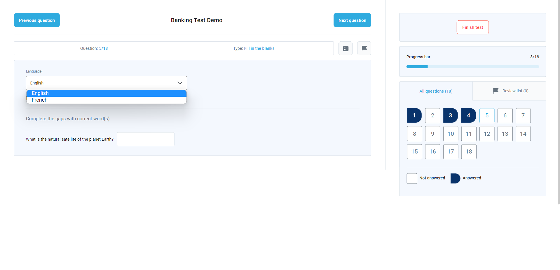Choose French from the language dropdown
Viewport: 560px width, 270px height.
(x=106, y=100)
